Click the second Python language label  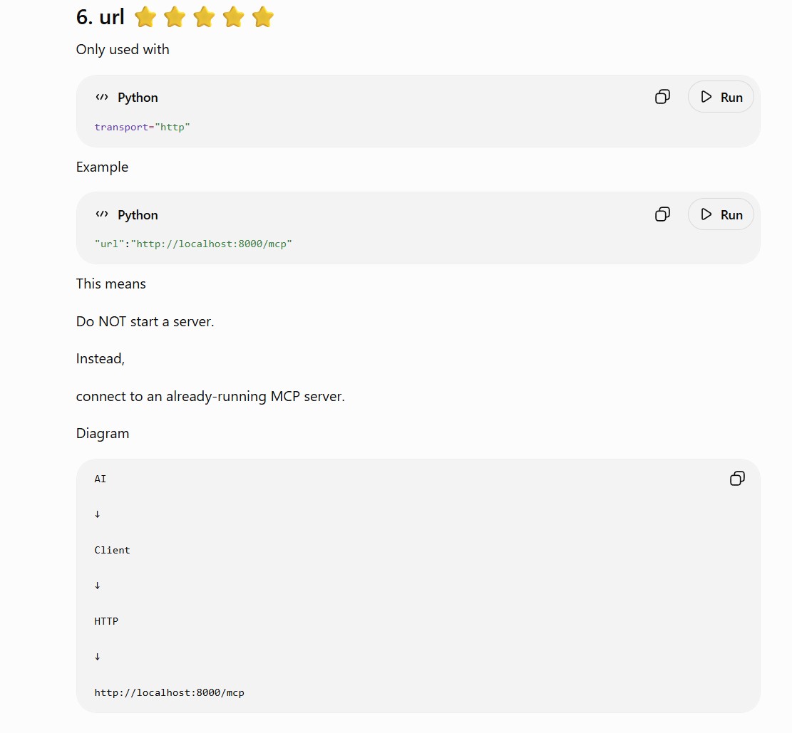[138, 215]
